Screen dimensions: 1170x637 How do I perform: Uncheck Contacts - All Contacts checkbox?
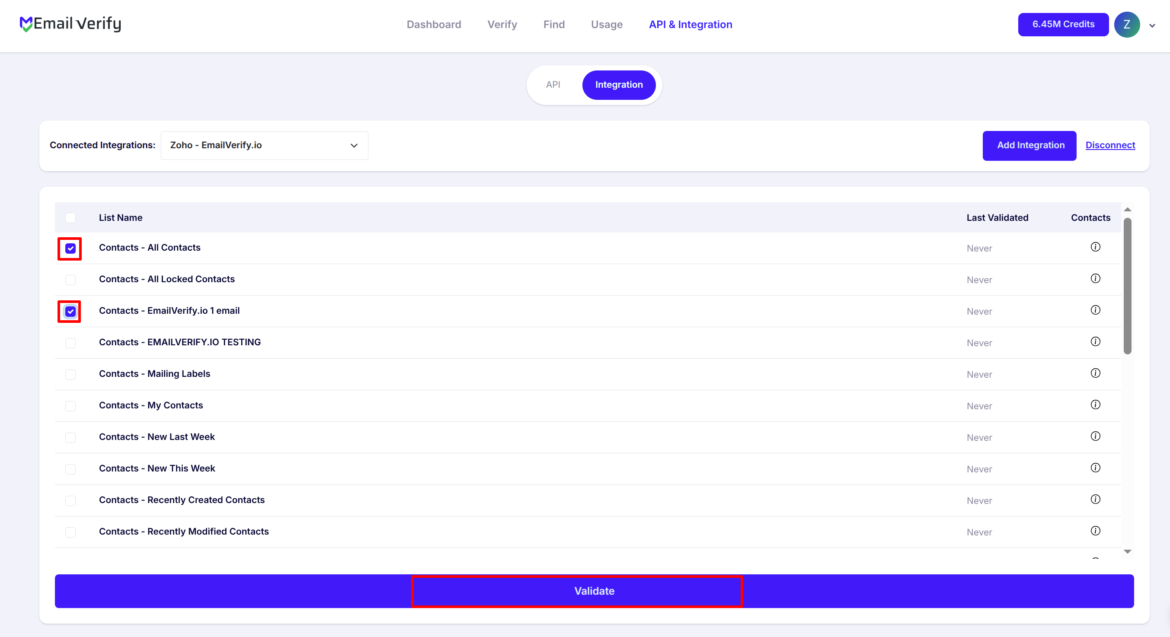point(70,248)
